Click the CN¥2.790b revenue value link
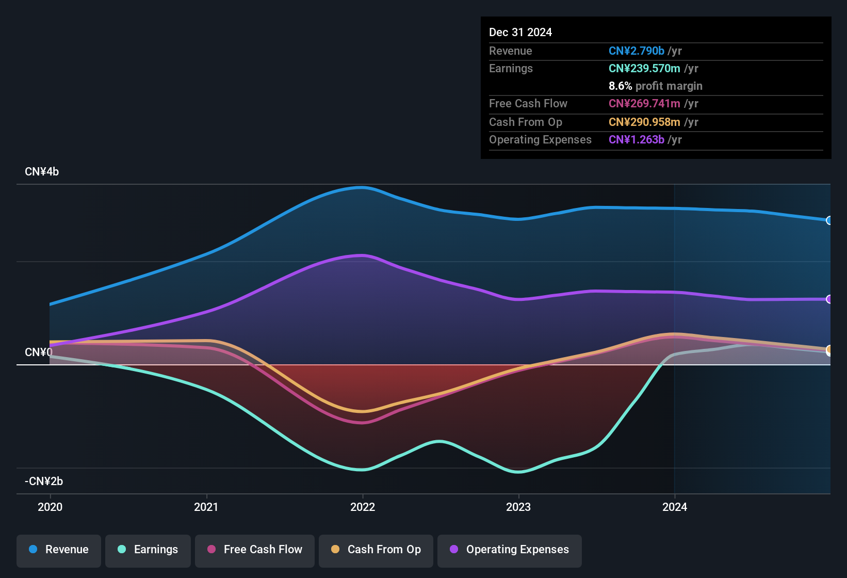 (636, 51)
